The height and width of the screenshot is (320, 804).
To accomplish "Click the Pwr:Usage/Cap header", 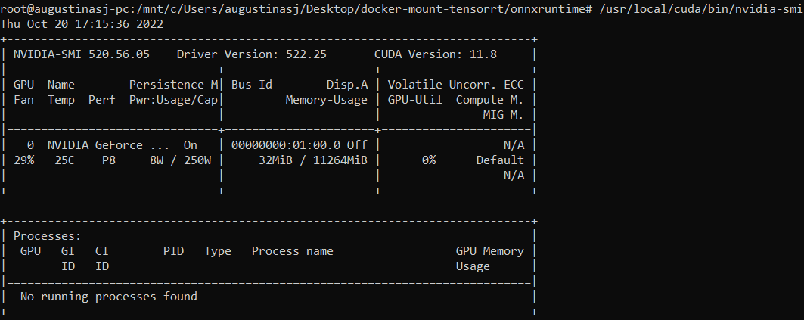I will tap(173, 100).
